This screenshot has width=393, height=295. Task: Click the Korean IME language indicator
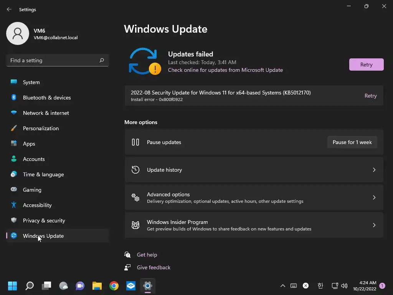320,285
